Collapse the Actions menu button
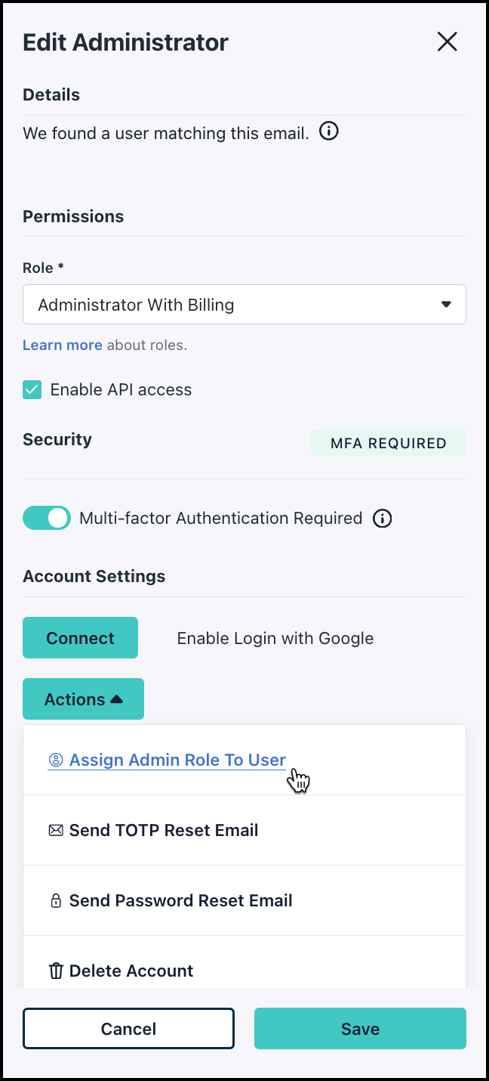489x1081 pixels. pos(83,699)
